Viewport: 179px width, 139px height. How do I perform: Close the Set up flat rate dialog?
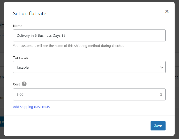(167, 11)
